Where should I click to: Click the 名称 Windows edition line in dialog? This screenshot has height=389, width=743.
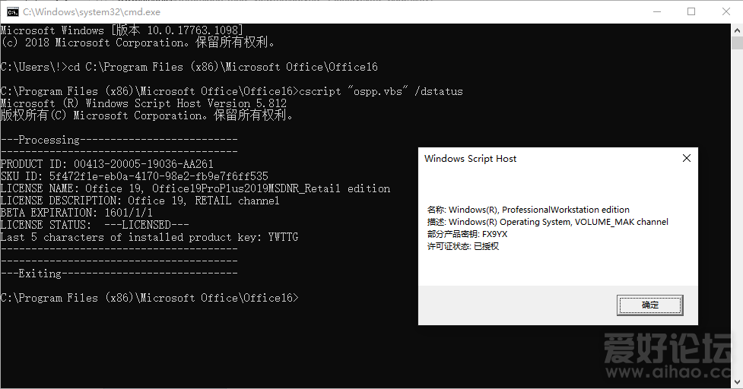529,210
